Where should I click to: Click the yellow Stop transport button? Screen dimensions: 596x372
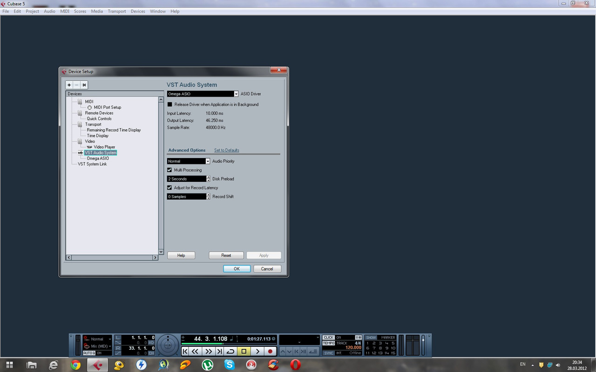click(244, 352)
